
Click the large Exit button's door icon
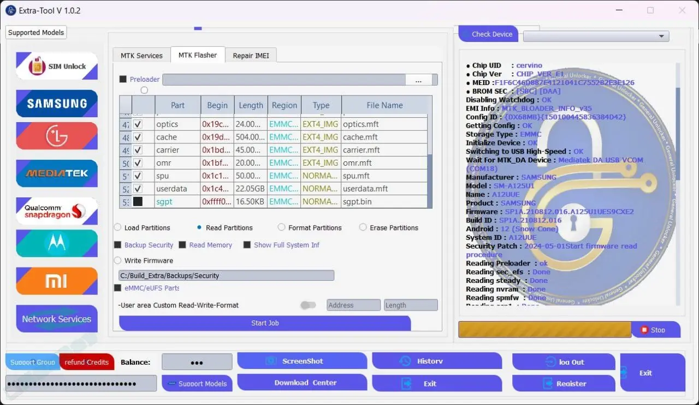[x=624, y=373]
